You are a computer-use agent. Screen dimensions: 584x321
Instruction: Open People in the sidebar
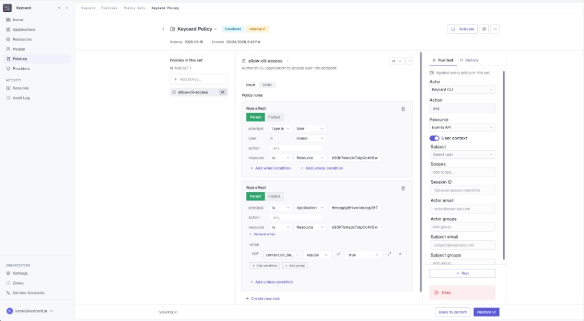point(19,49)
